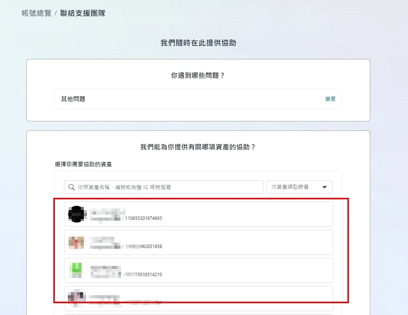Select asset row ending in 26514210

[x=198, y=270]
